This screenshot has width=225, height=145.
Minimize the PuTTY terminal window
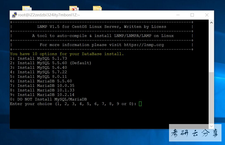[x=178, y=15]
